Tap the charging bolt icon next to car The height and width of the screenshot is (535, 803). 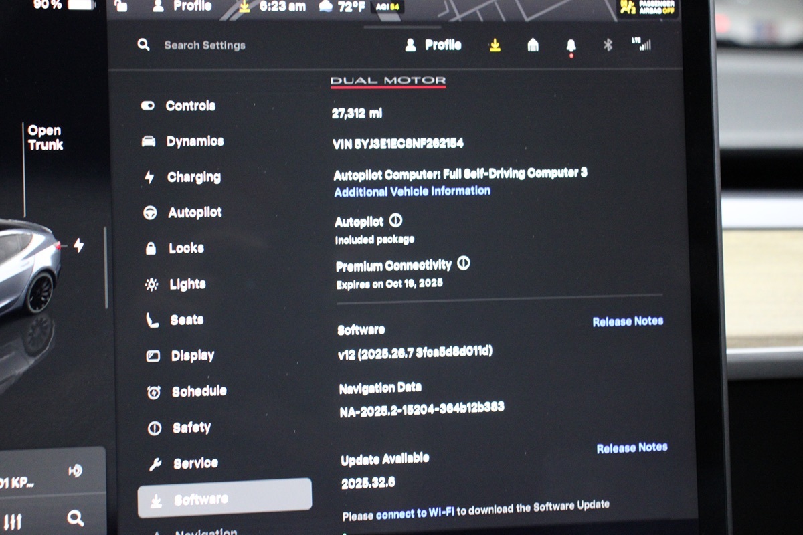click(78, 245)
